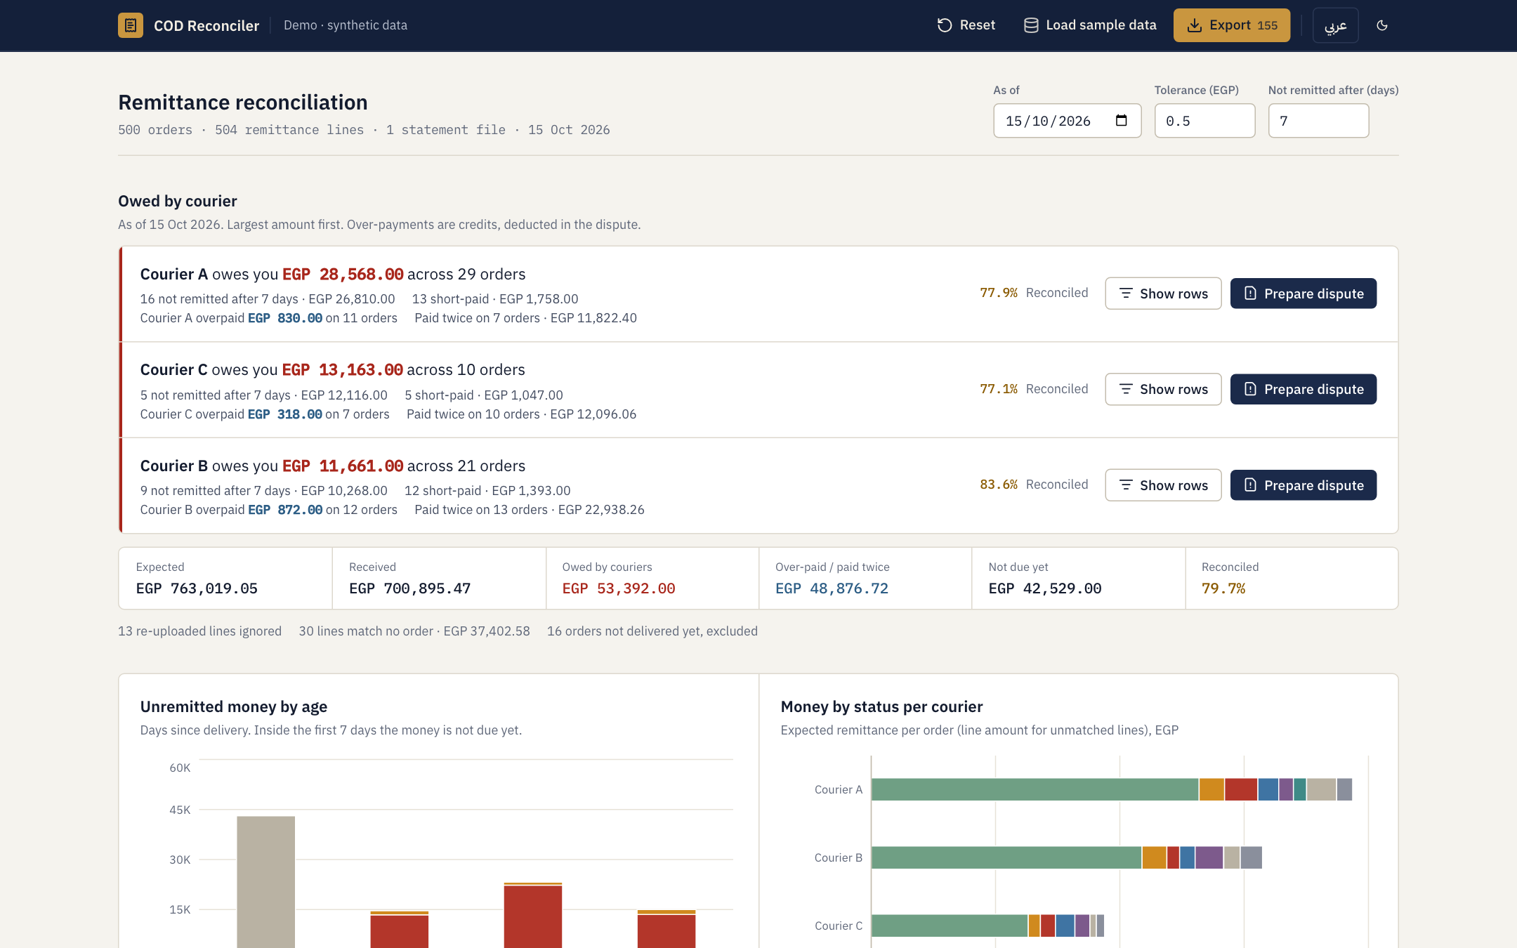Click '16 orders not delivered yet, excluded' note
This screenshot has height=948, width=1517.
[x=652, y=631]
